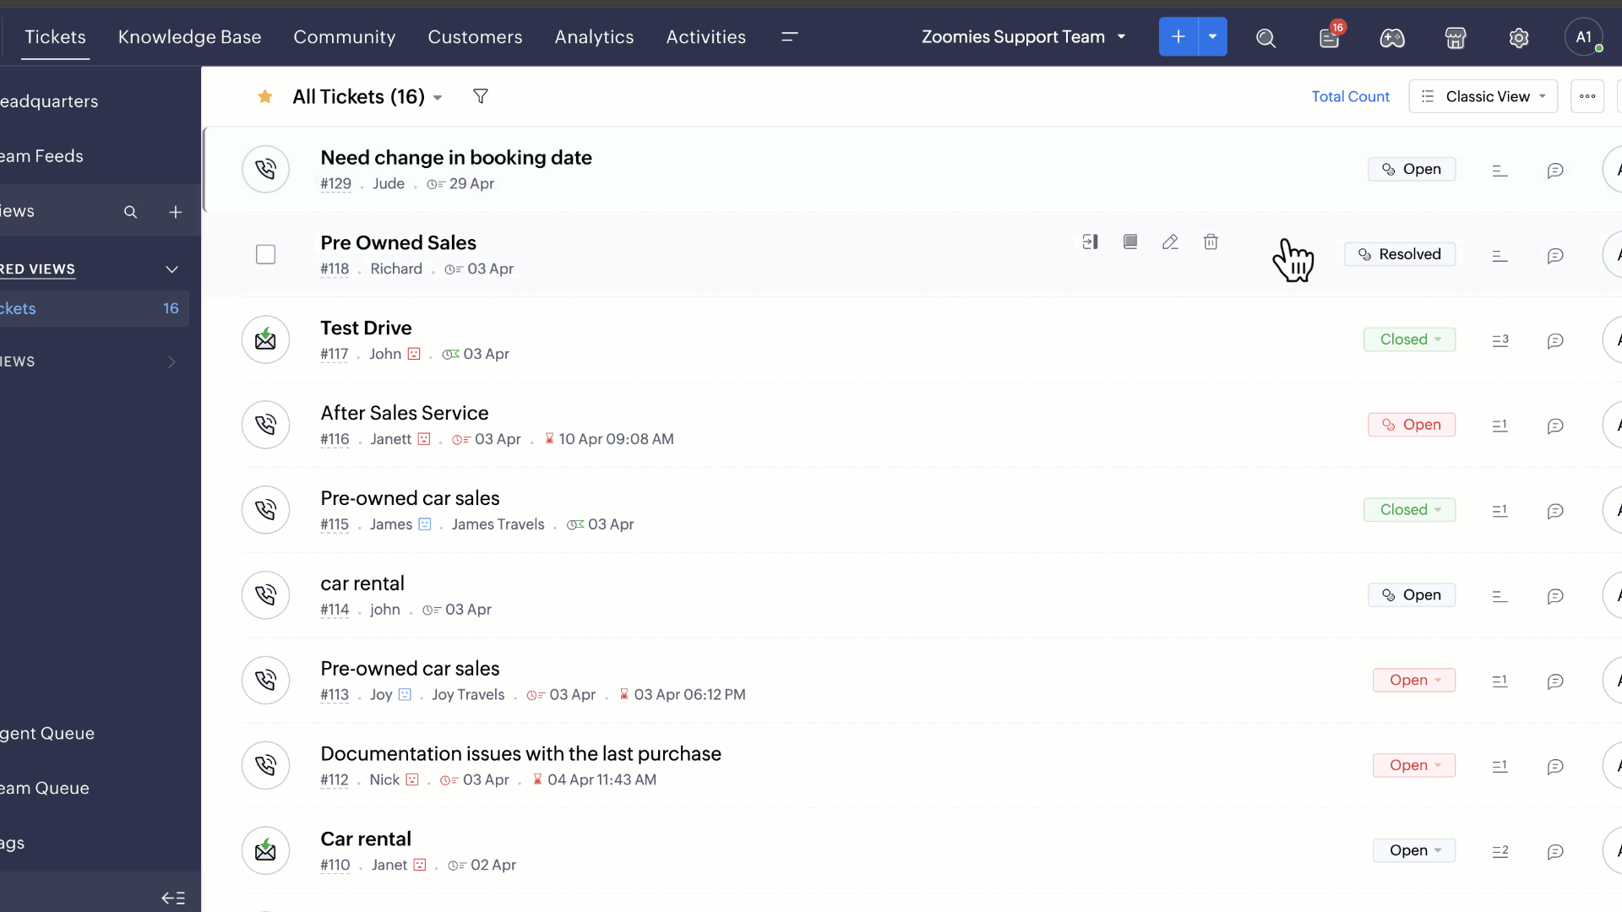Image resolution: width=1622 pixels, height=912 pixels.
Task: Click the edit pencil icon on Pre Owned Sales
Action: (1170, 242)
